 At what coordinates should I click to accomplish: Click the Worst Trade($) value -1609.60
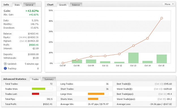click(x=167, y=89)
